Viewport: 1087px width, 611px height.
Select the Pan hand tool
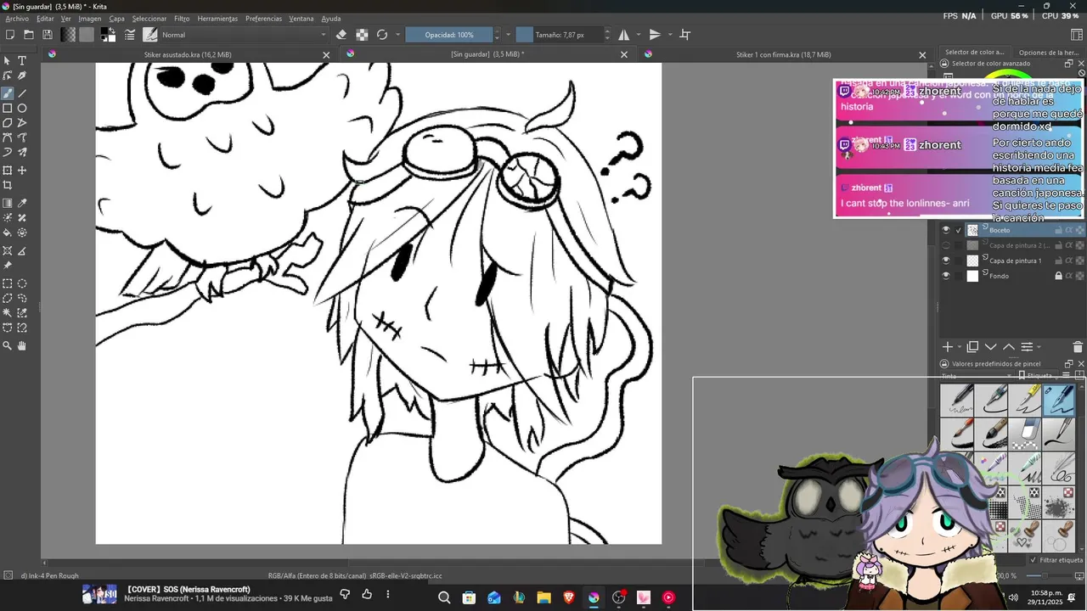[22, 345]
